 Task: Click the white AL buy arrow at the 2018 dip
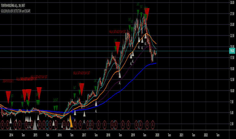[x=120, y=75]
